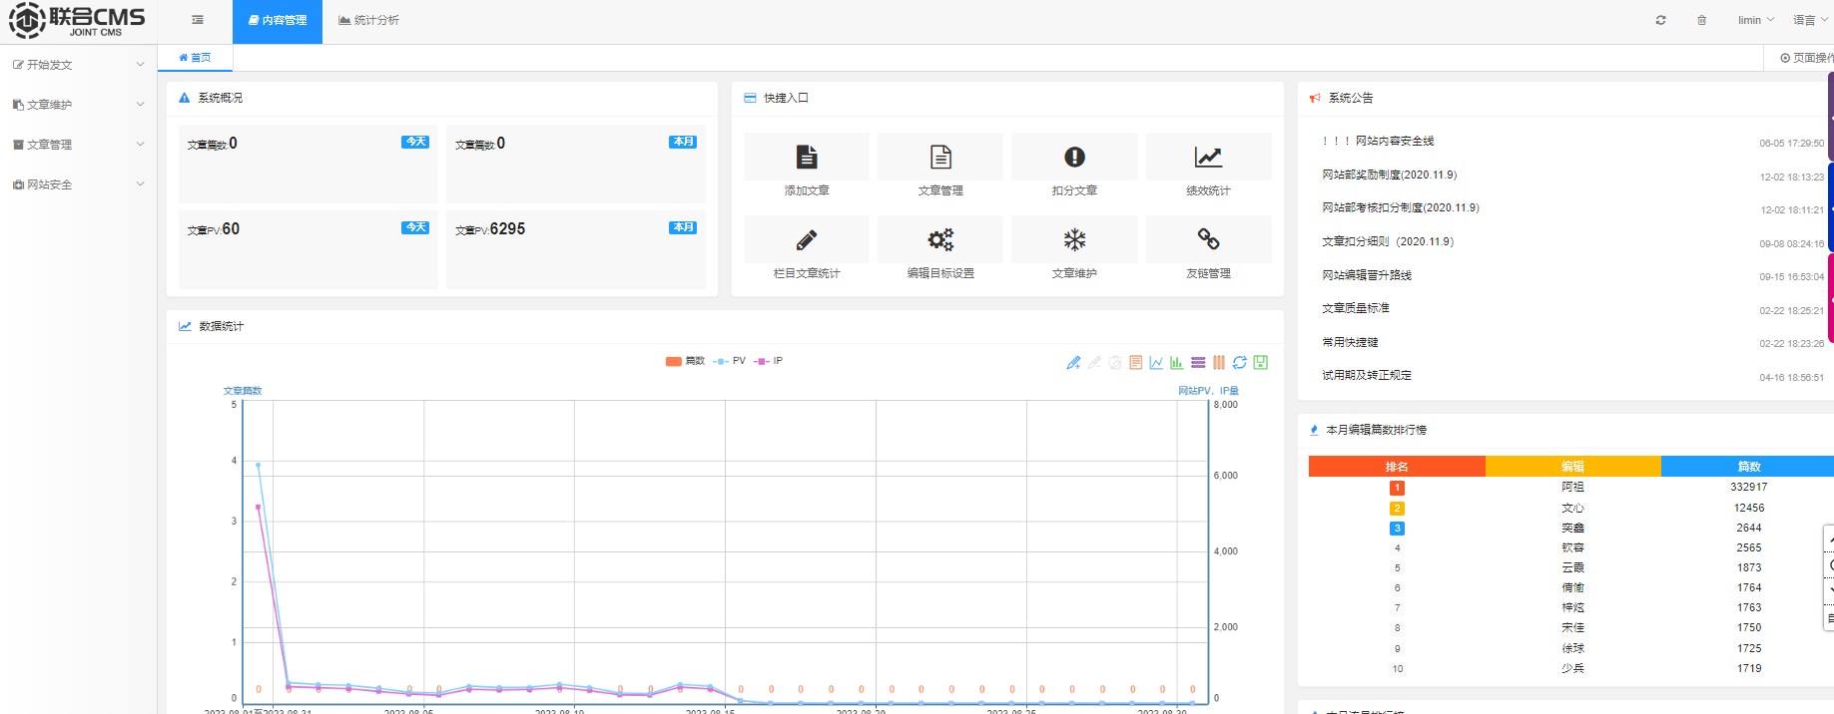Open the limin user dropdown

coord(1755,20)
